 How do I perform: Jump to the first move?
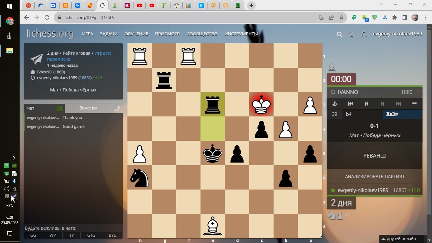click(x=350, y=103)
